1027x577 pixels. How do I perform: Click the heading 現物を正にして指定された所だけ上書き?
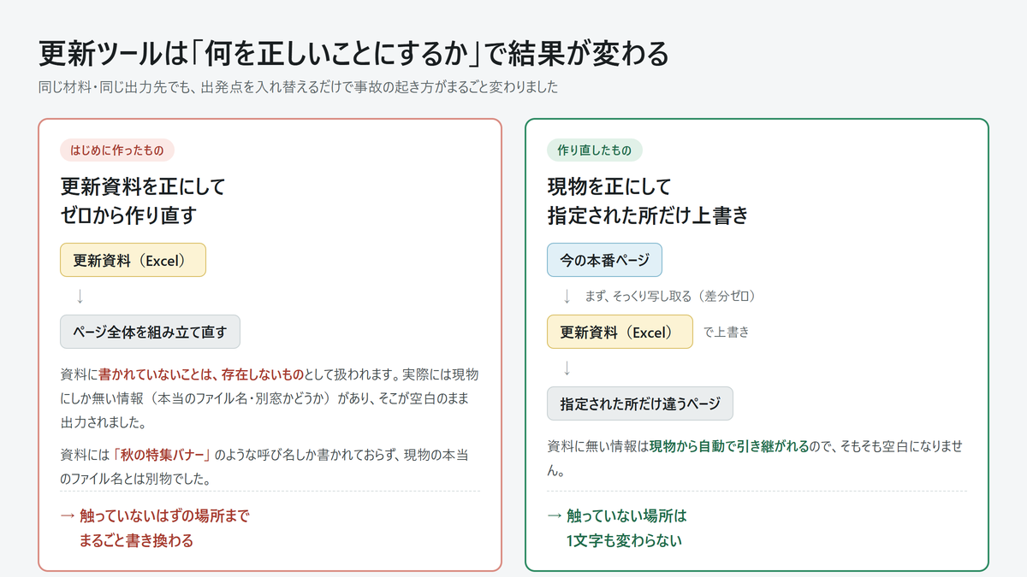[x=648, y=201]
